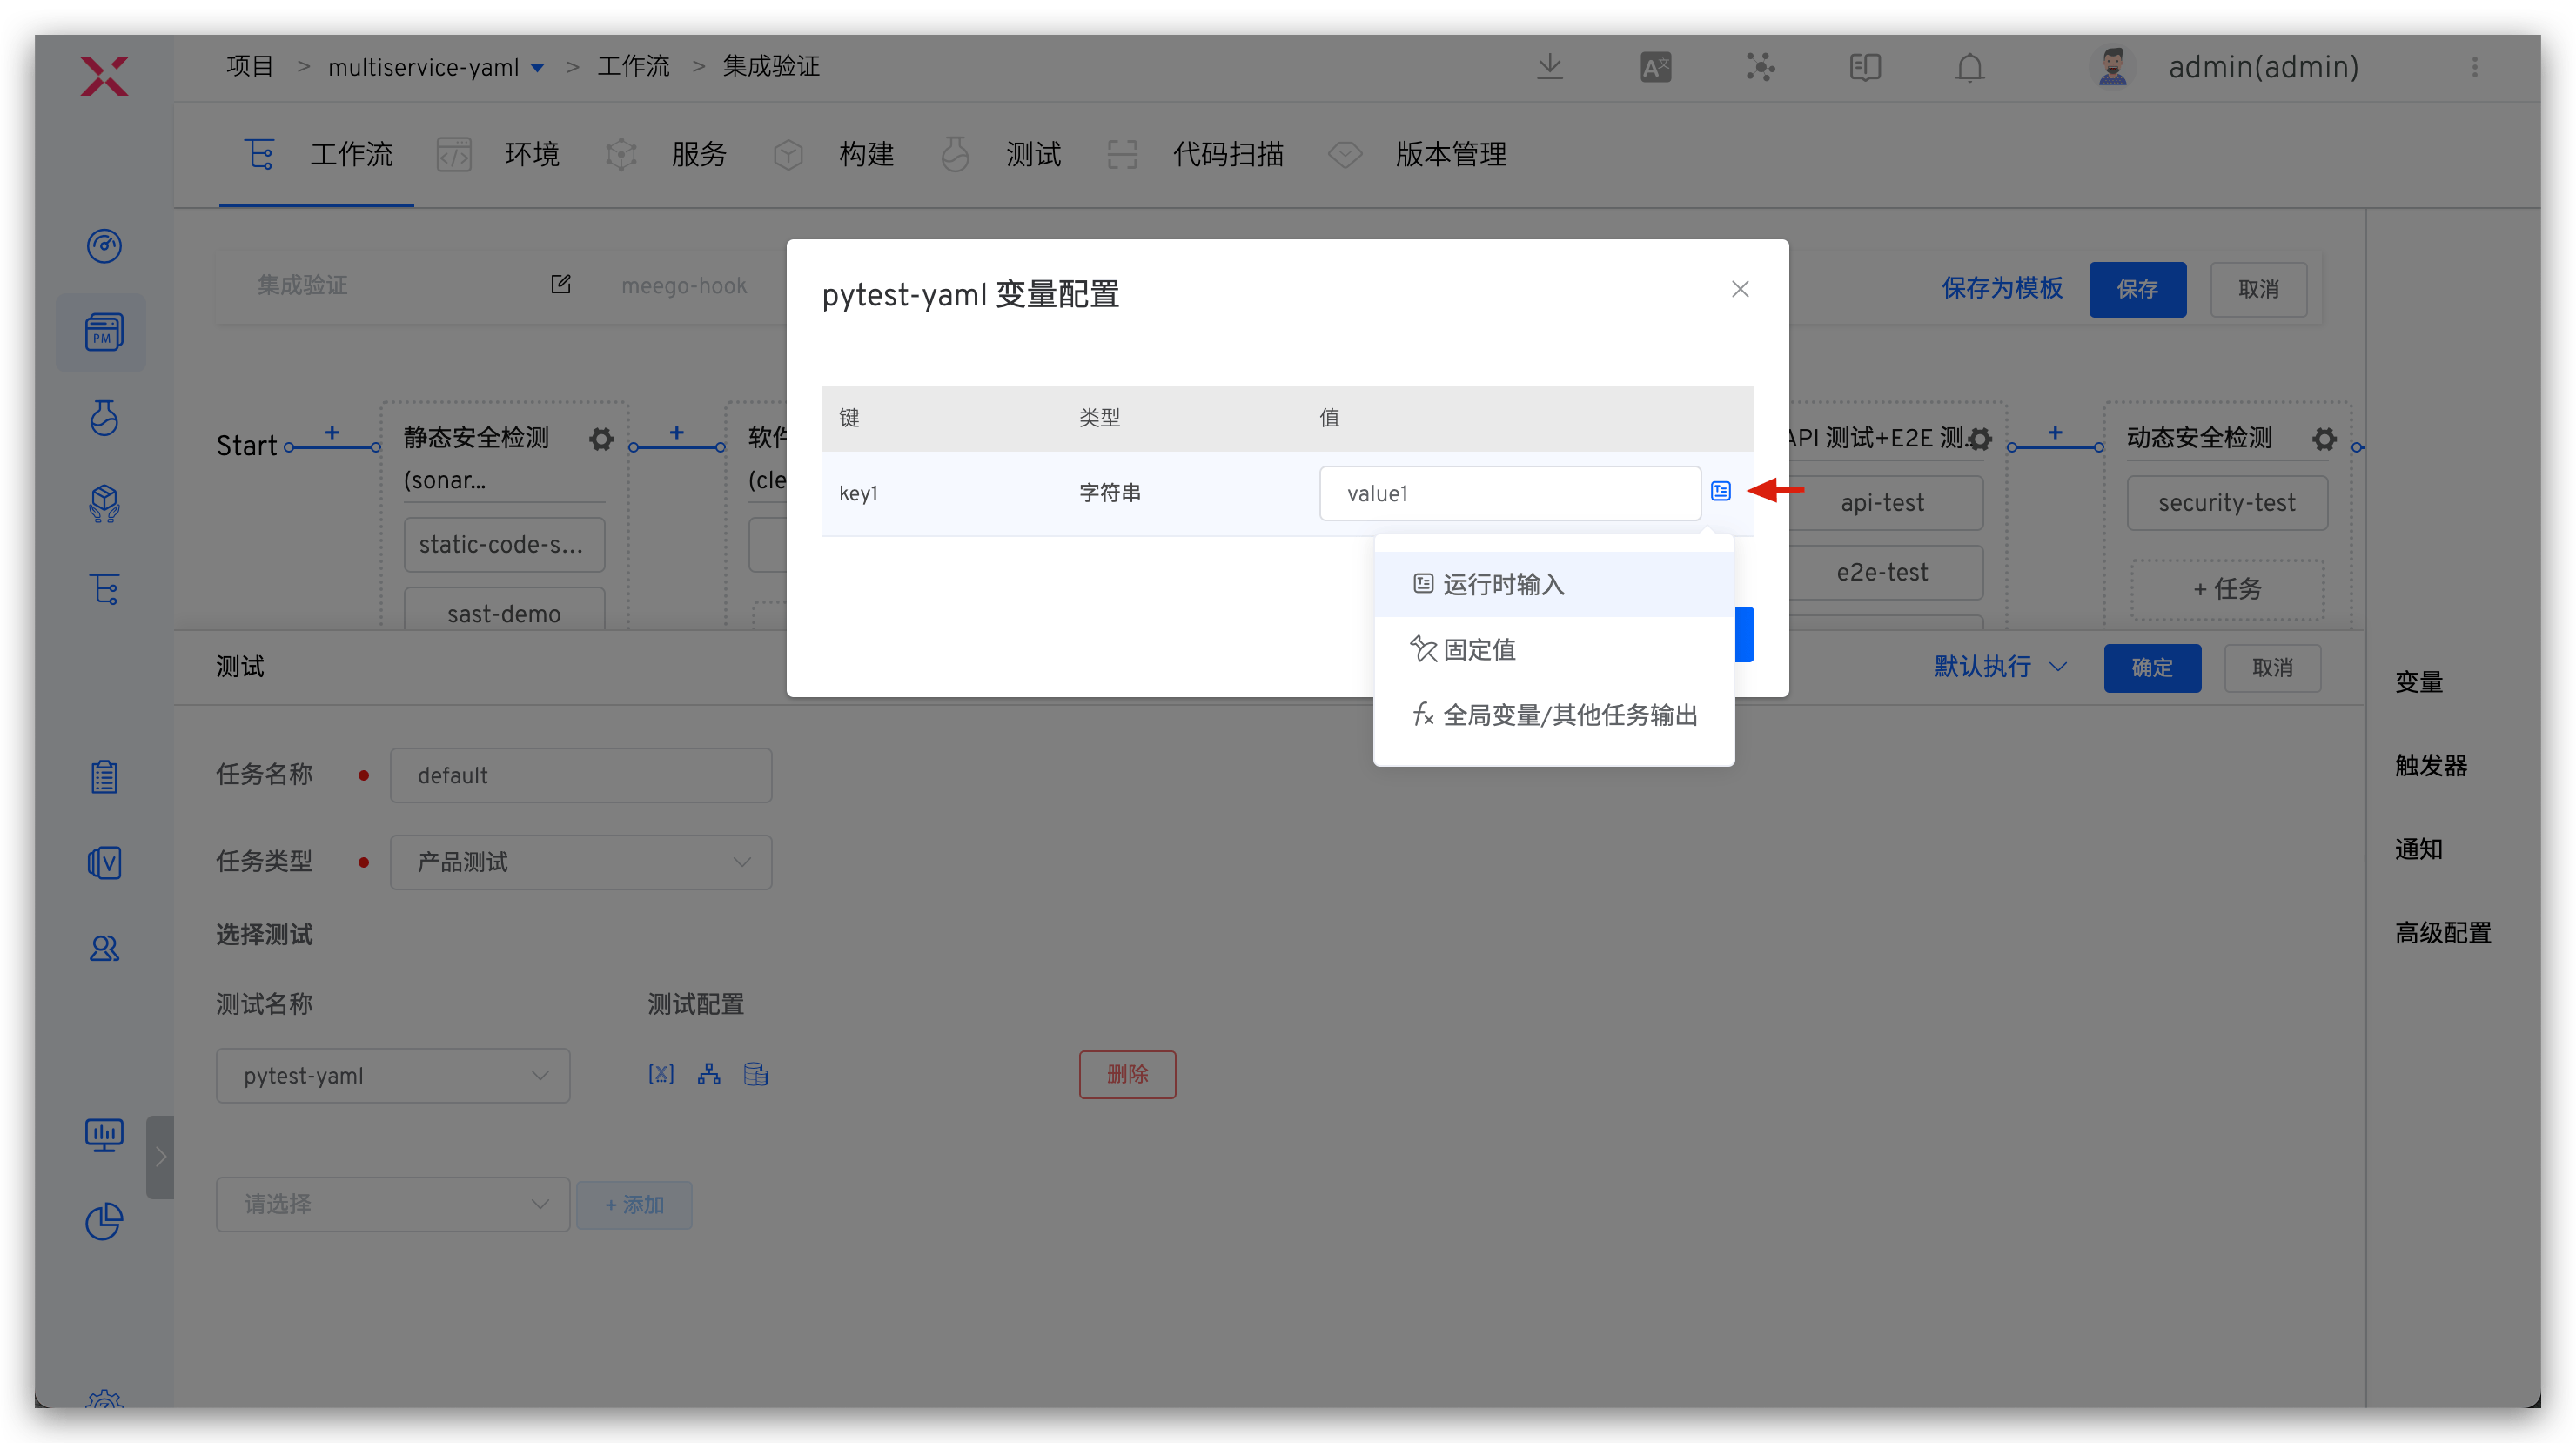Open the database icon next to pytest-yaml
2576x1443 pixels.
pyautogui.click(x=756, y=1074)
